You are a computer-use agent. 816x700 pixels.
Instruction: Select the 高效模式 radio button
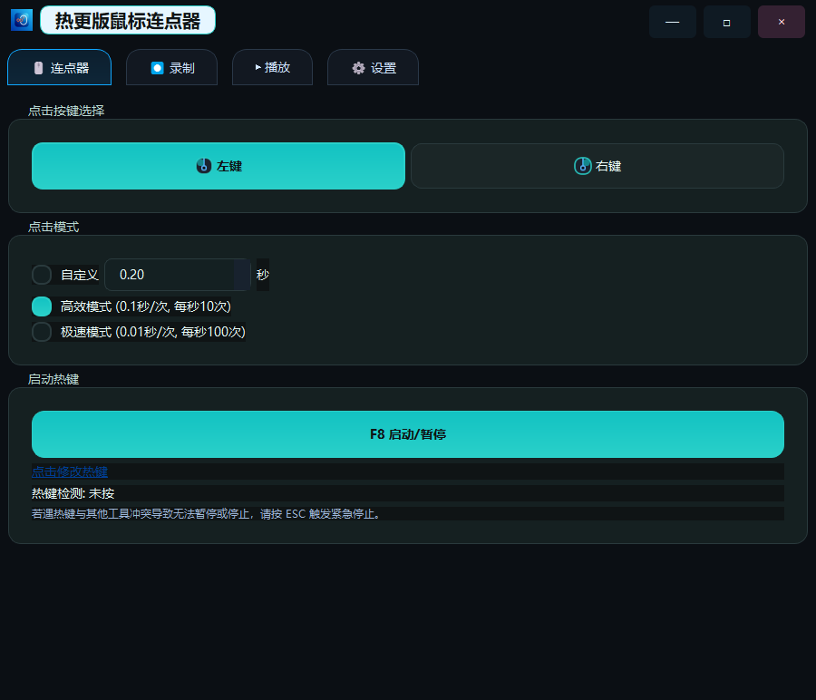[41, 306]
